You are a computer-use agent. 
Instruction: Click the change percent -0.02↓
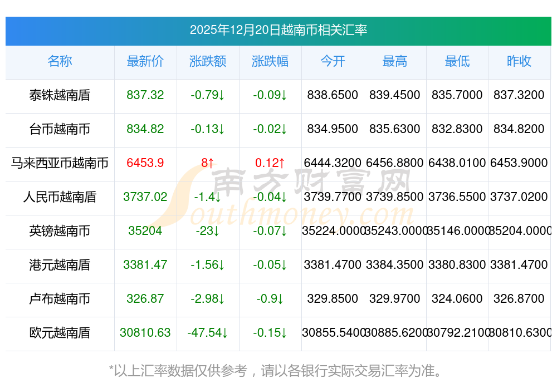[270, 129]
